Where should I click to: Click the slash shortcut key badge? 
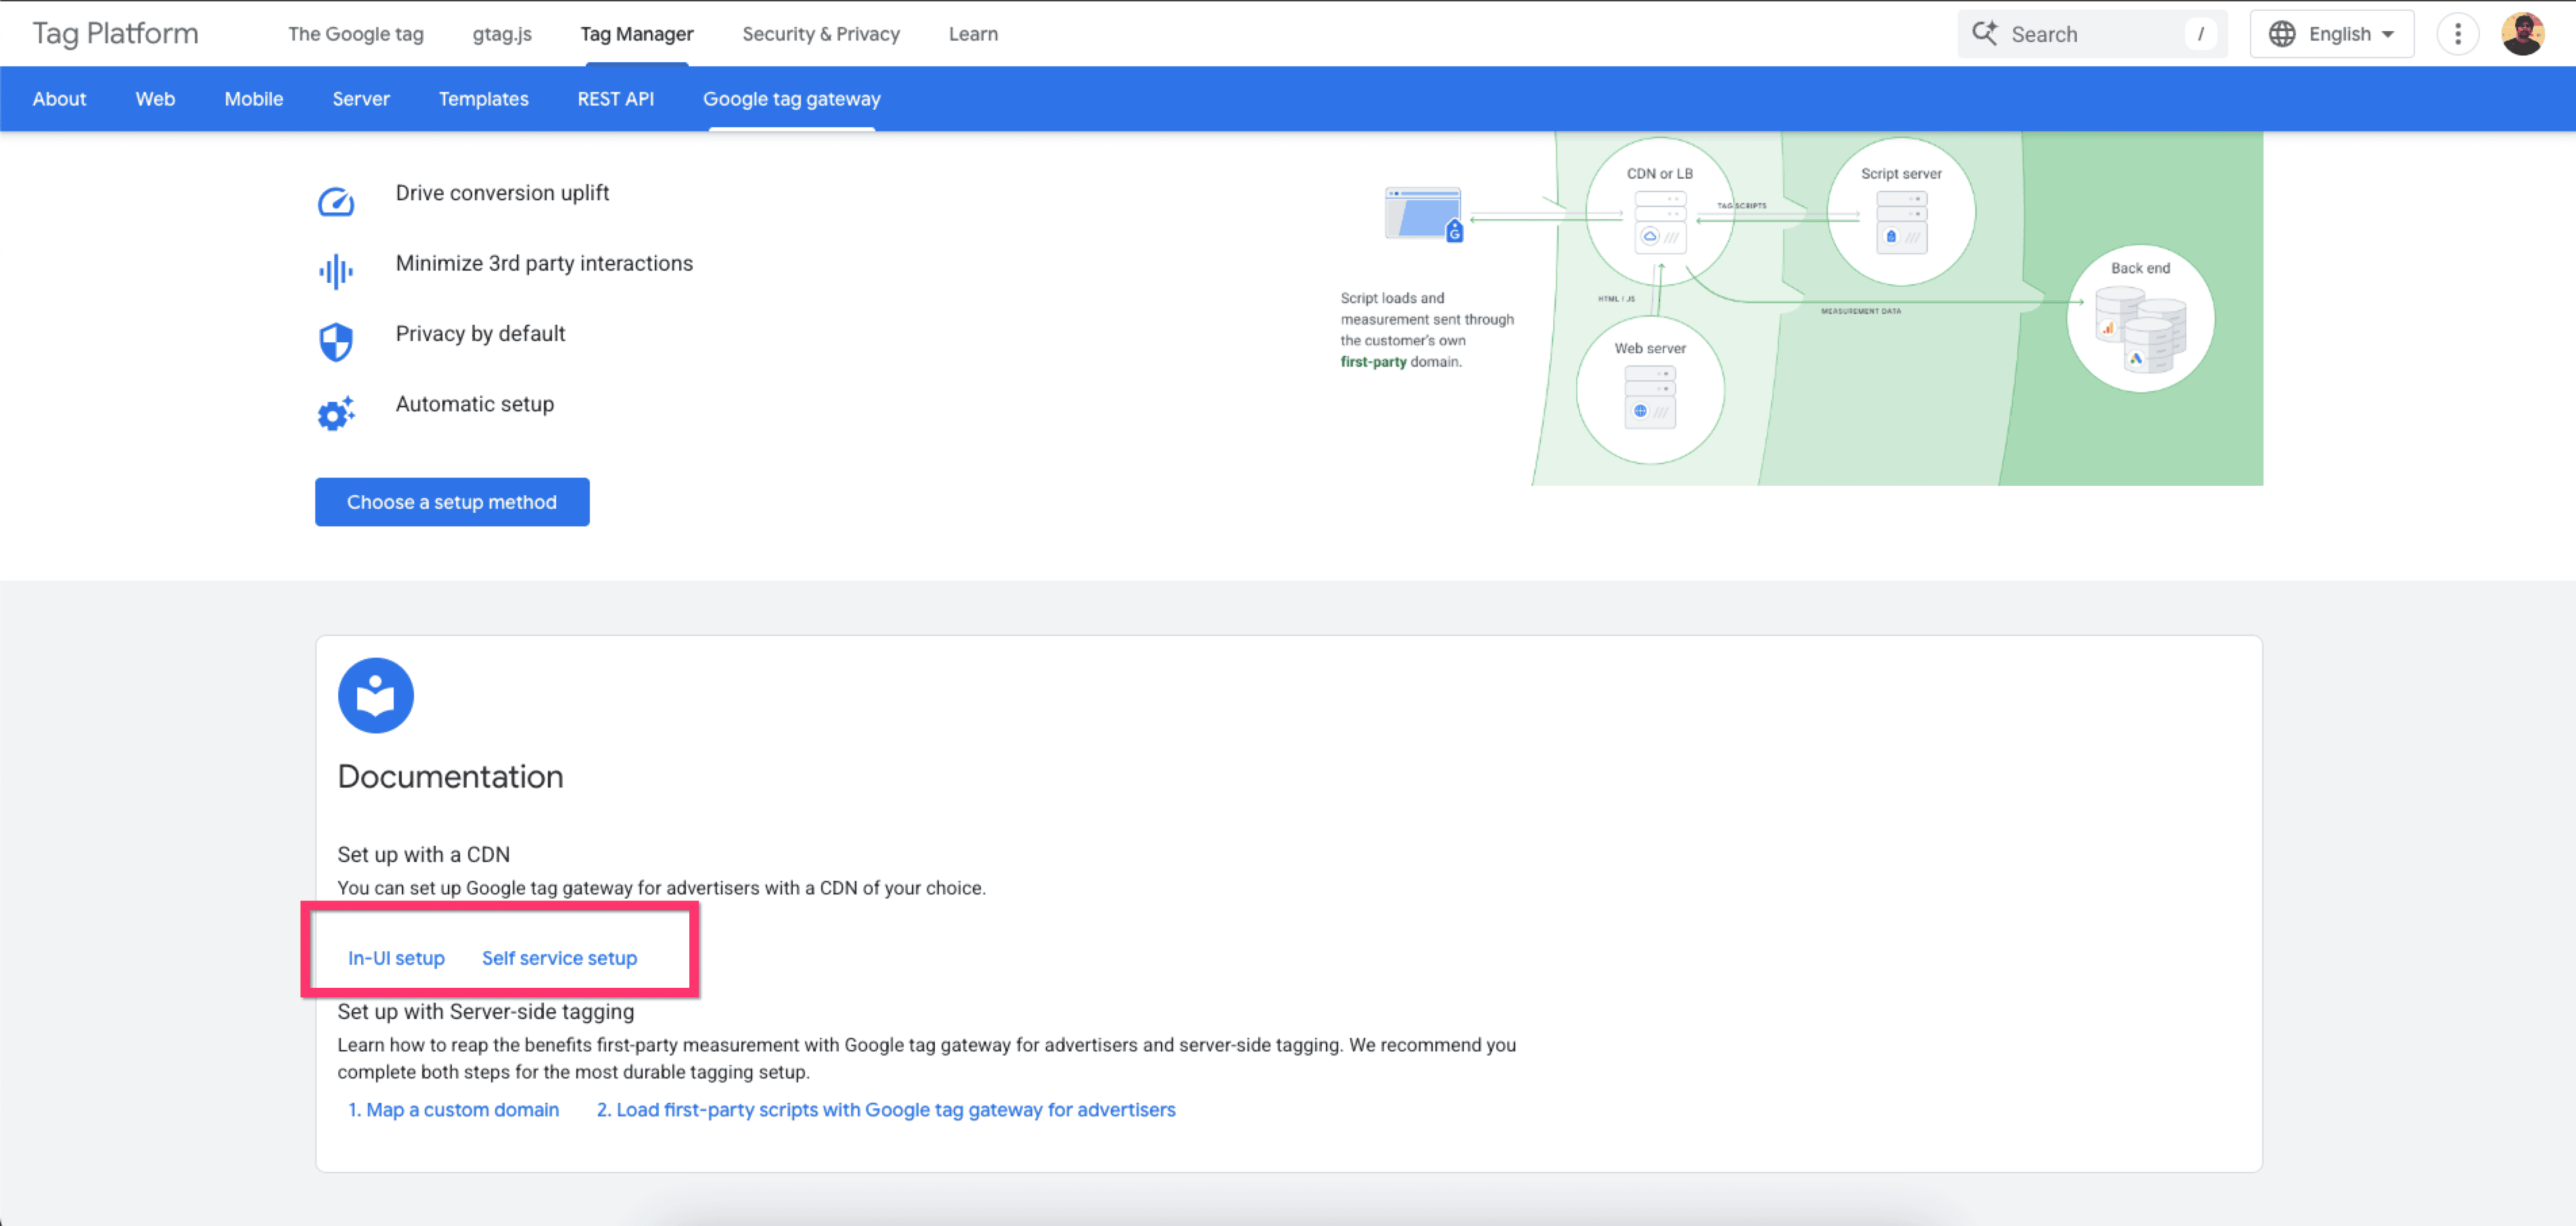click(x=2200, y=34)
